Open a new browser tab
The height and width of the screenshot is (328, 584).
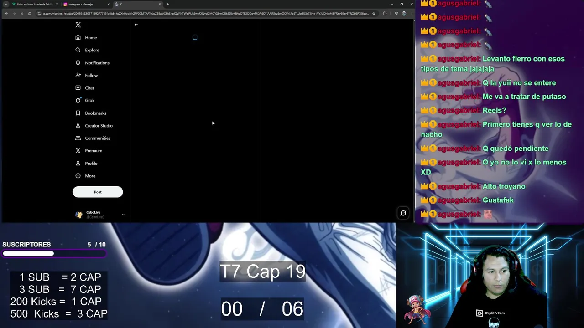pyautogui.click(x=167, y=4)
